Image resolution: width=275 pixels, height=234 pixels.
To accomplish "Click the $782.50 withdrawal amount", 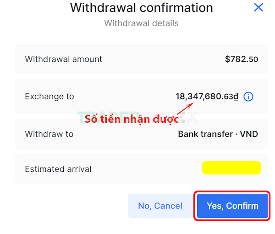I will tap(242, 59).
